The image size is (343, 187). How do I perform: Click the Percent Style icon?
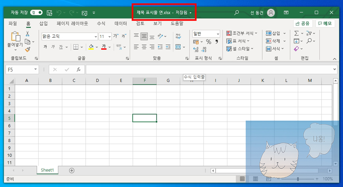point(209,41)
